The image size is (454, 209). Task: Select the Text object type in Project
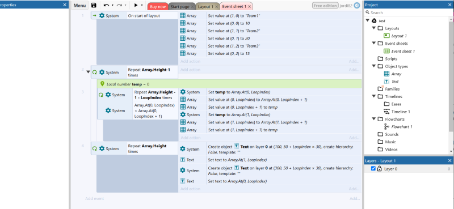[x=395, y=81]
